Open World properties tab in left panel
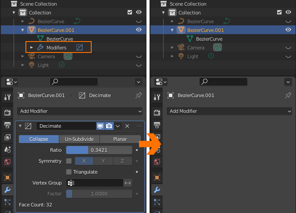The height and width of the screenshot is (213, 296). pos(7,161)
